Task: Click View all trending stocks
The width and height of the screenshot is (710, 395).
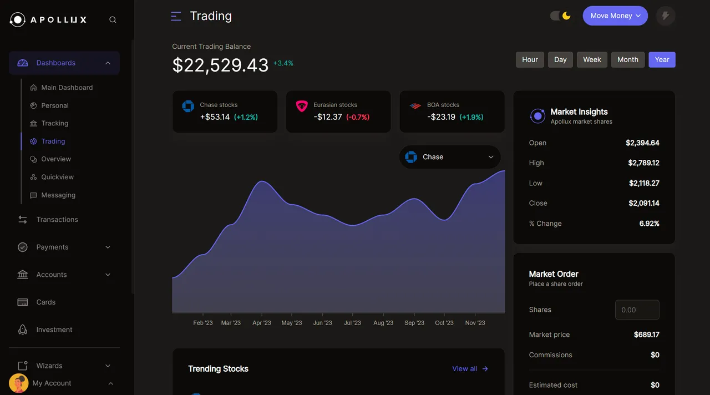Action: pos(469,368)
